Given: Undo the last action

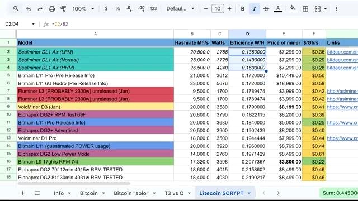Looking at the screenshot, I should (29, 9).
